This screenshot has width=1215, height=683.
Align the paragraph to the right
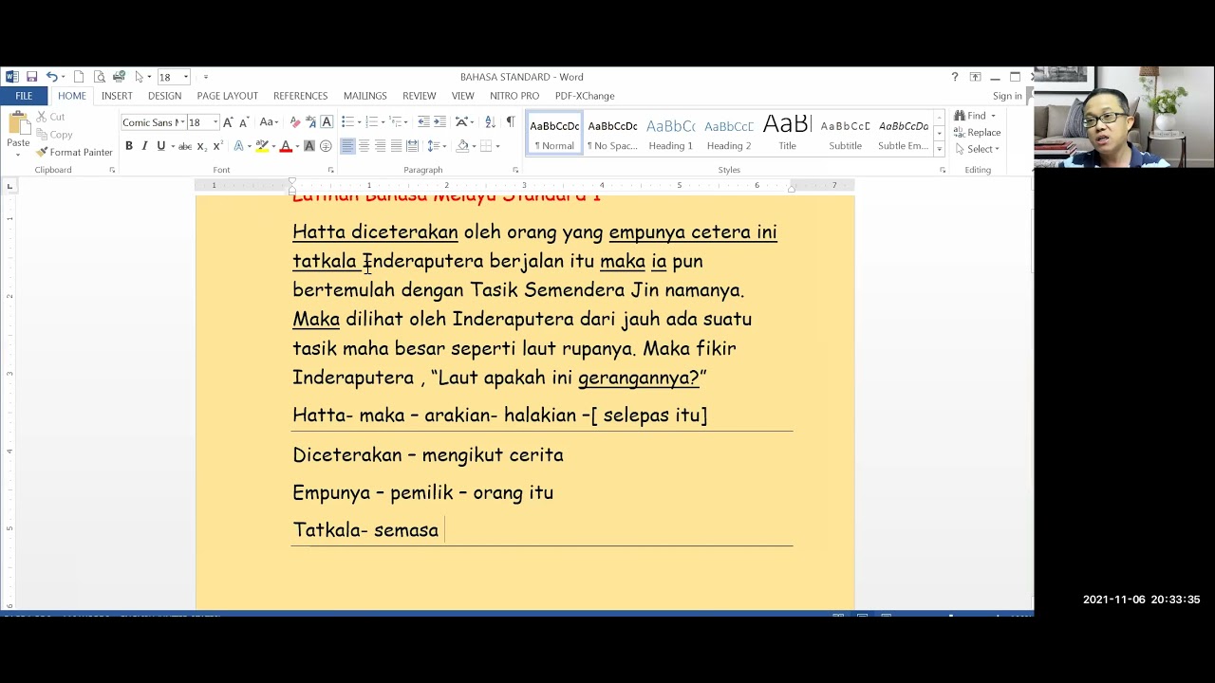[x=381, y=146]
